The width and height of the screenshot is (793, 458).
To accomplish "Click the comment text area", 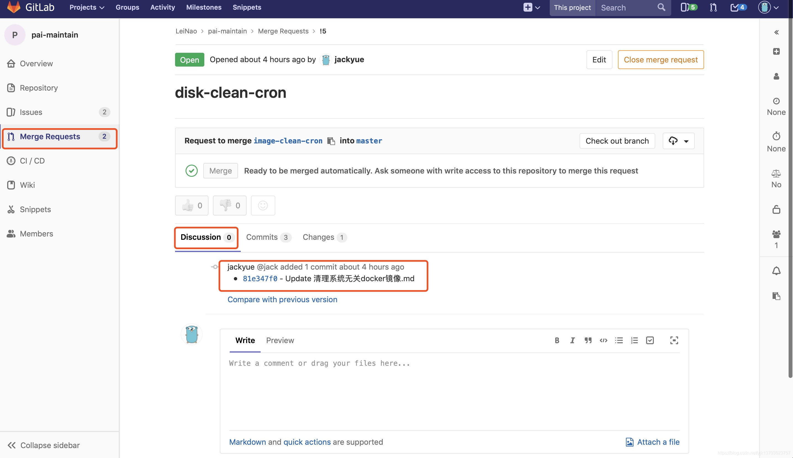I will pyautogui.click(x=454, y=392).
